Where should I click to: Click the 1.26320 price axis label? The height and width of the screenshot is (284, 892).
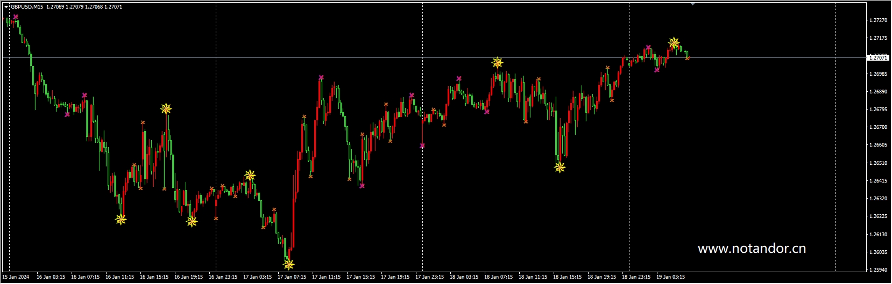(x=878, y=199)
